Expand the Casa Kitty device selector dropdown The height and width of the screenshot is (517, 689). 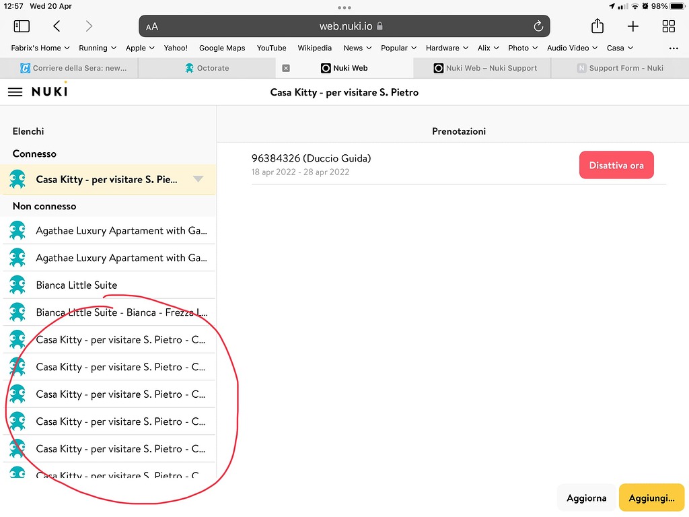pyautogui.click(x=198, y=179)
